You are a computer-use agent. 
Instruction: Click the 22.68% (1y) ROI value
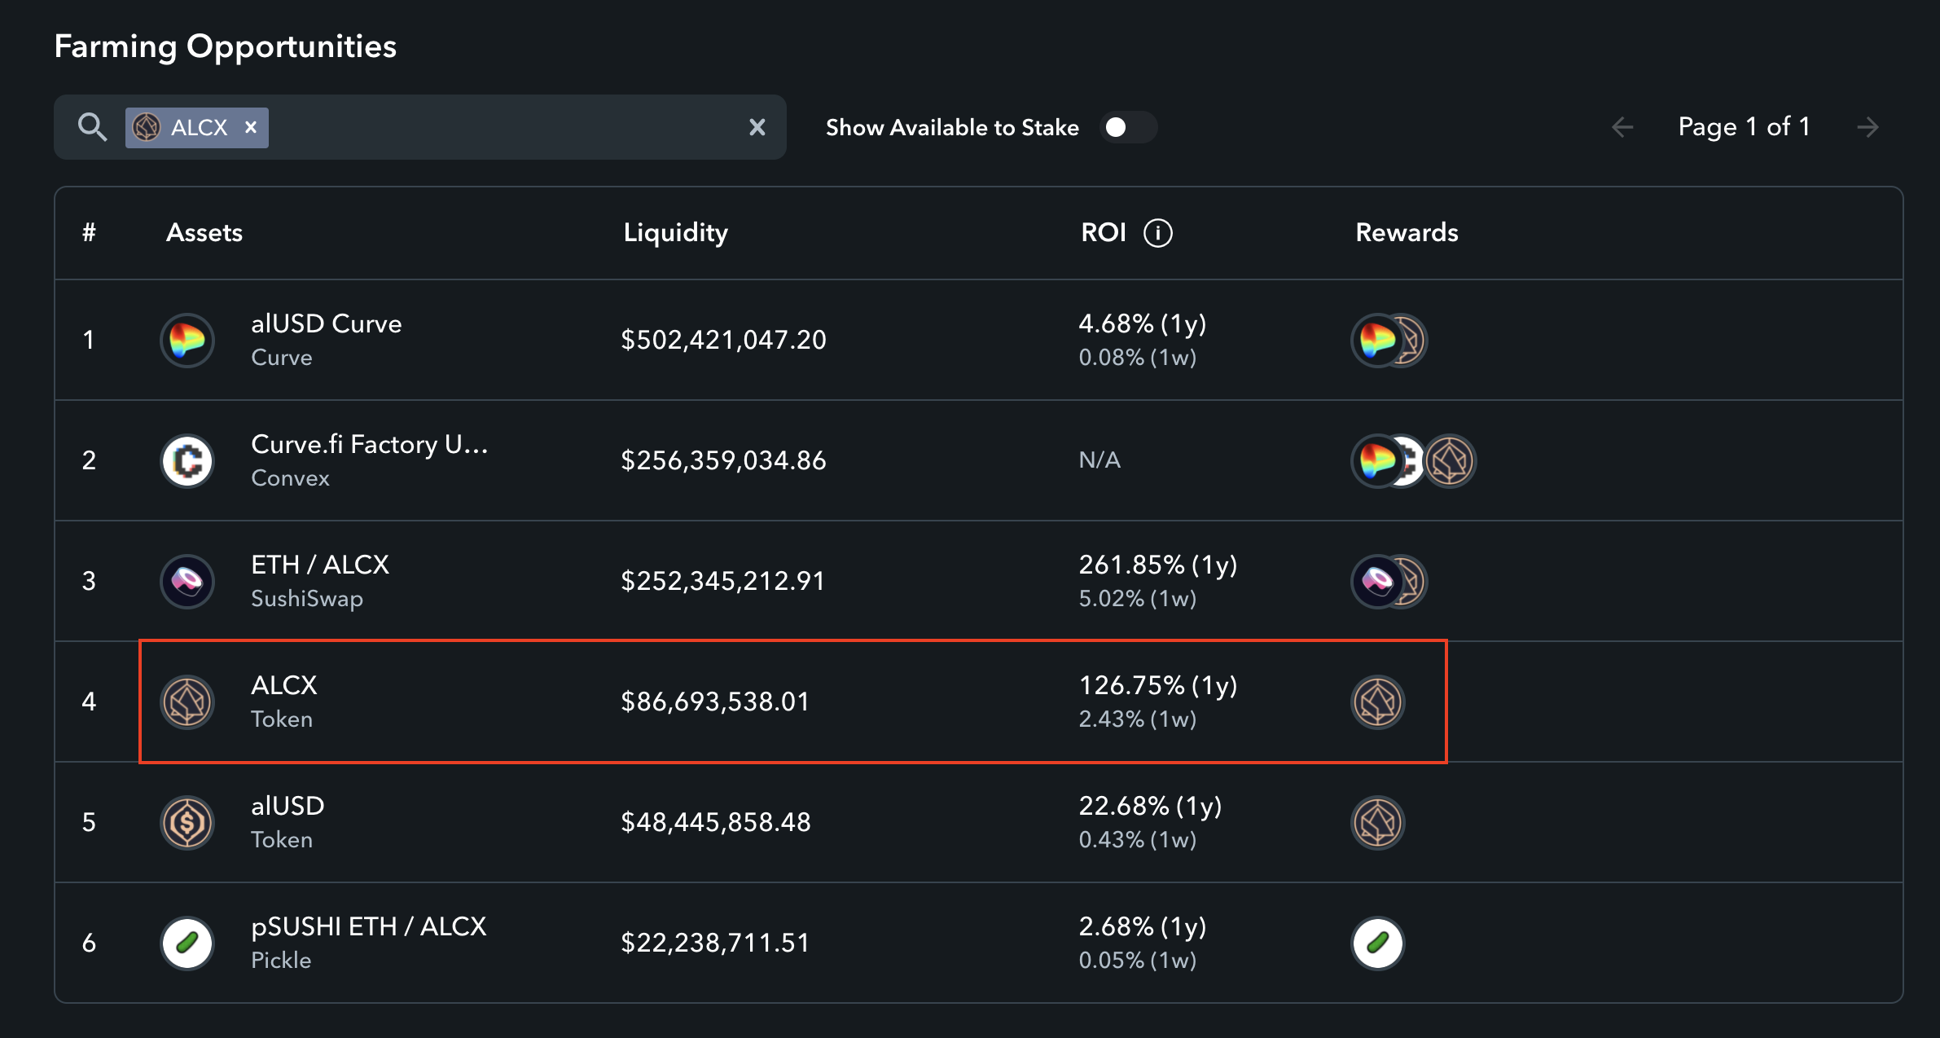(1150, 806)
